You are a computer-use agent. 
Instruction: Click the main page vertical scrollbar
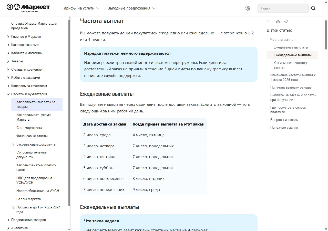click(x=326, y=35)
